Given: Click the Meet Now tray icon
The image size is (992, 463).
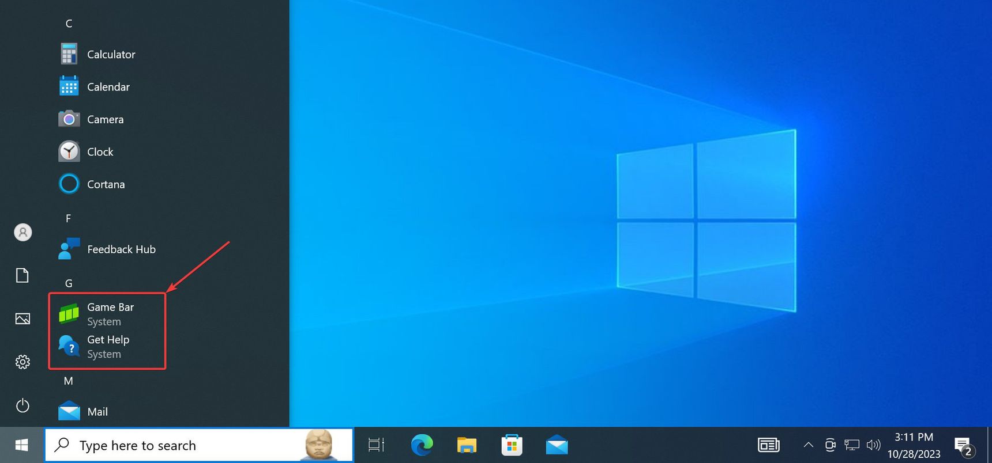Looking at the screenshot, I should 830,445.
